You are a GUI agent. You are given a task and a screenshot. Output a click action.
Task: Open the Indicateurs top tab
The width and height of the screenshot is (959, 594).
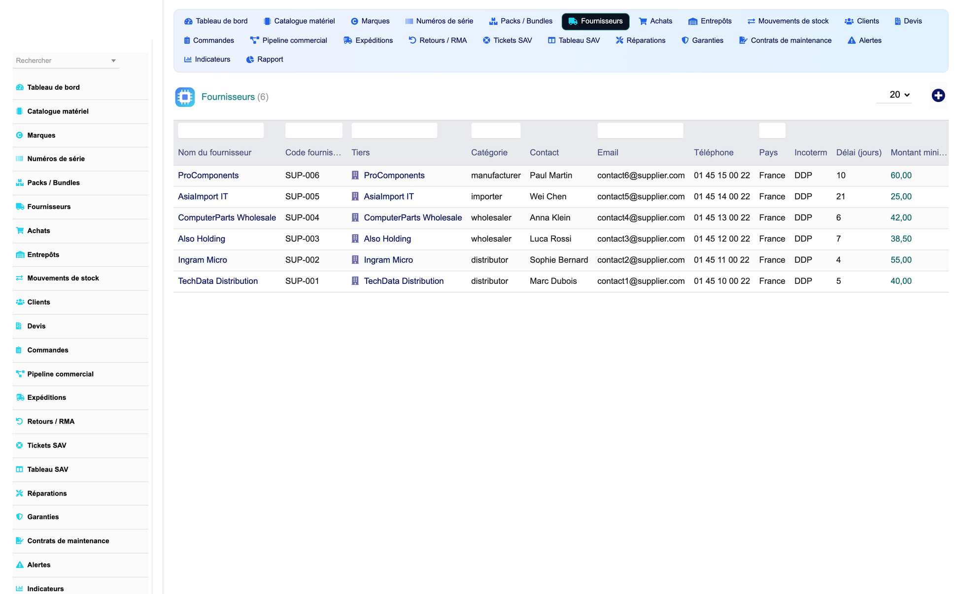point(207,59)
